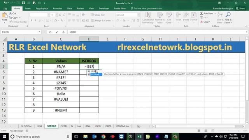
Task: Click the Windows Start button
Action: (4, 136)
